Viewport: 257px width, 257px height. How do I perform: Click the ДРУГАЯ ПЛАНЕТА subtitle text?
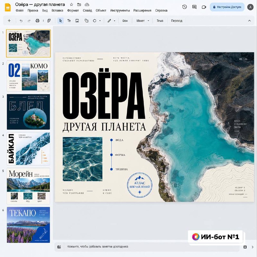tap(104, 127)
